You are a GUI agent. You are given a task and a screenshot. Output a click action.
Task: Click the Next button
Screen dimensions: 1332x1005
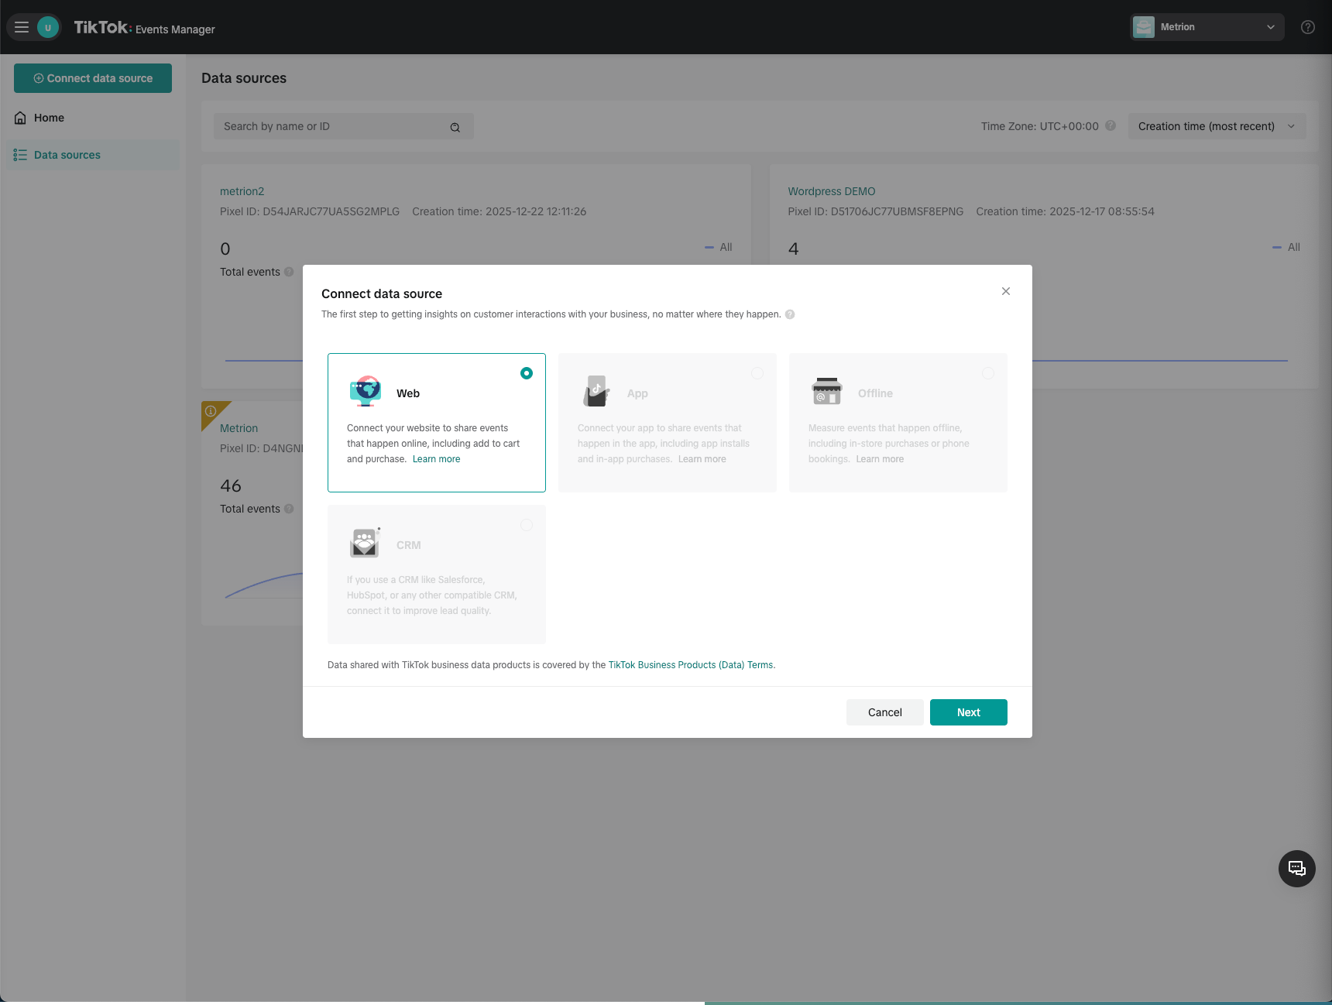(969, 712)
